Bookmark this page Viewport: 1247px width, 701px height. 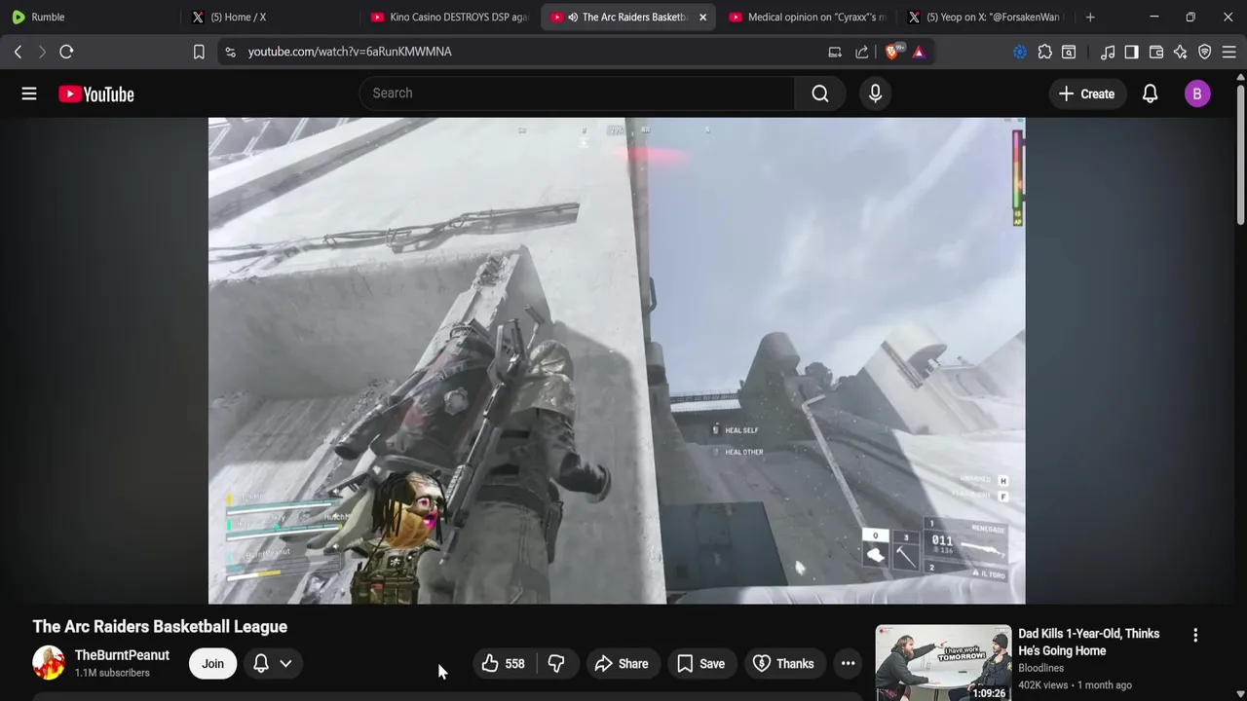199,52
